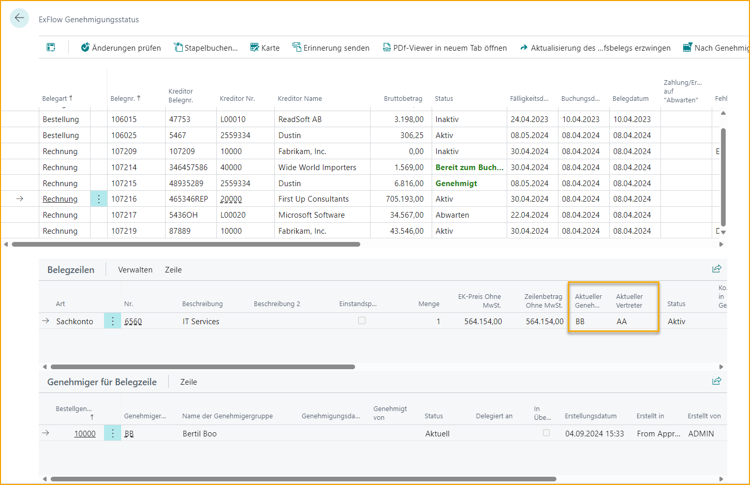Select Belegnr. 106015 cell
This screenshot has height=485, width=750.
[x=136, y=119]
